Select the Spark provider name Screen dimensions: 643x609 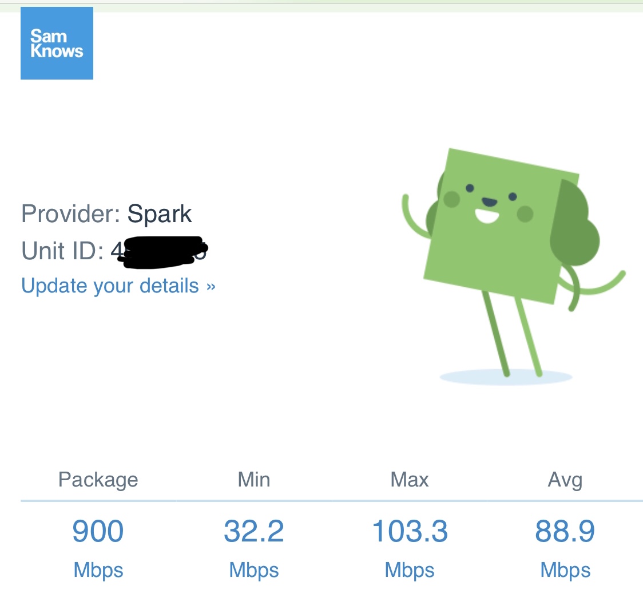click(x=159, y=214)
